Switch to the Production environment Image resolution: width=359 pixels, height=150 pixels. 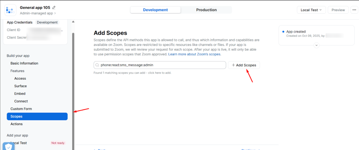pos(206,10)
